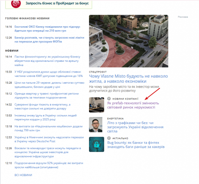
Task: Open the news about ОКСІ bank ex-head suspicion
Action: pos(47,29)
